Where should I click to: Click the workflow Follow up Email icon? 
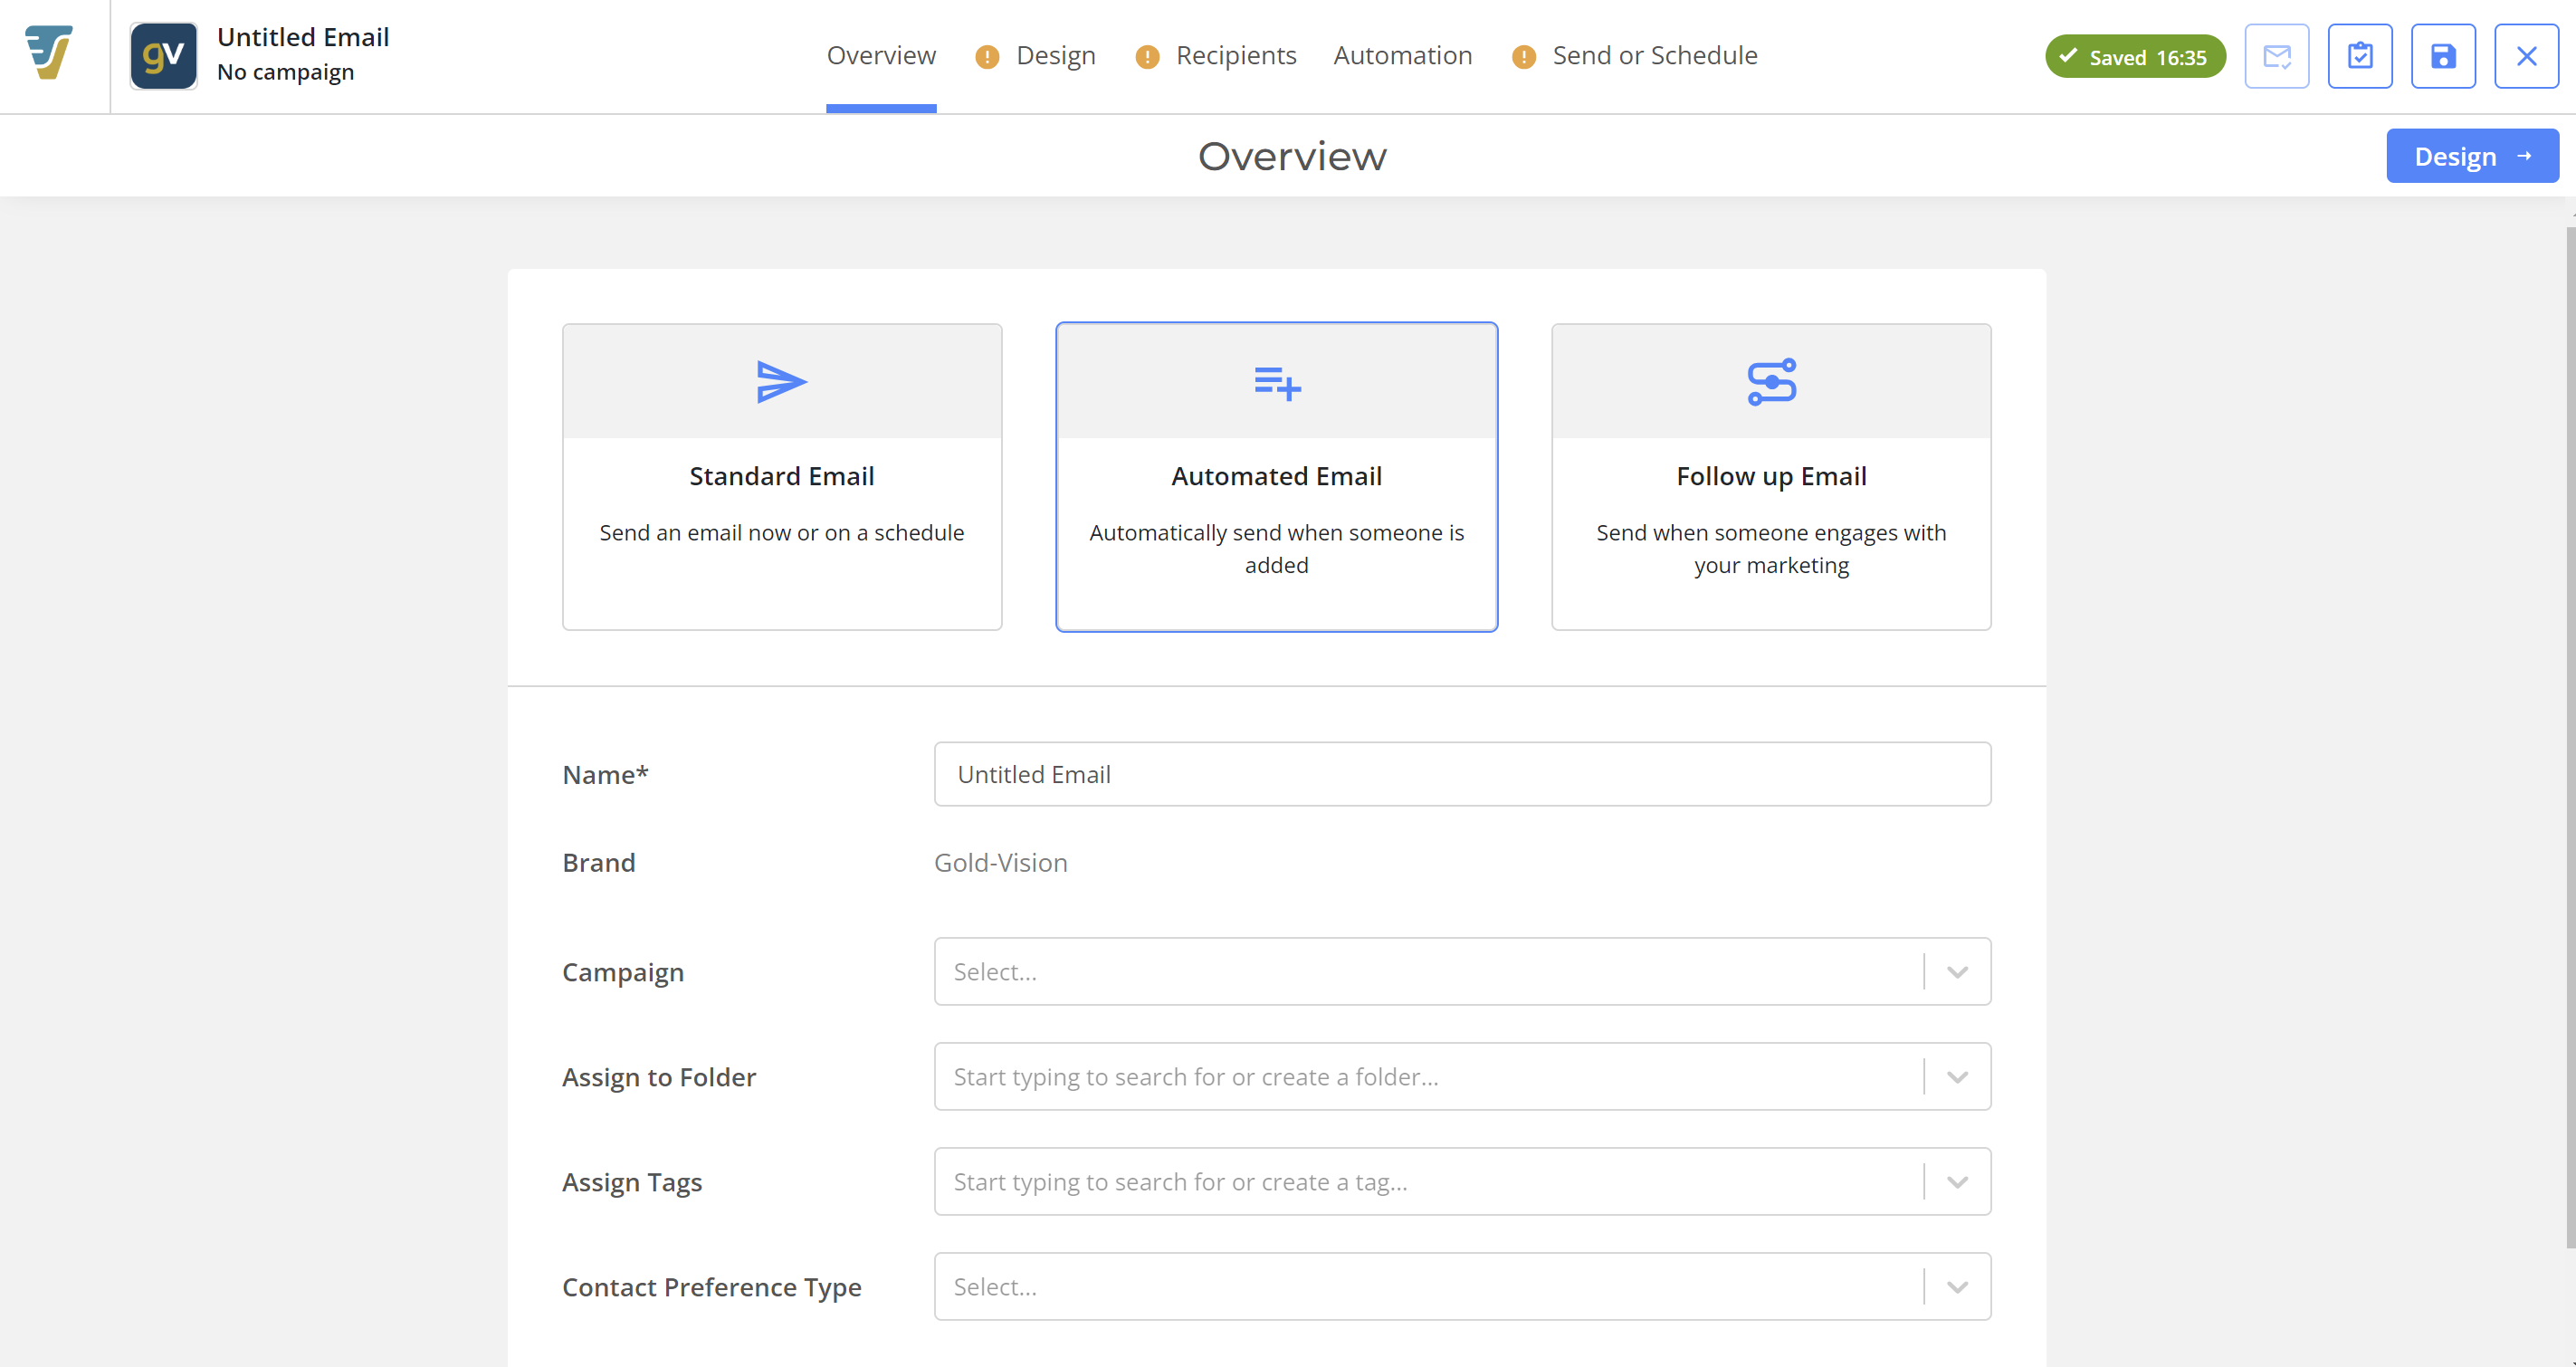click(1771, 382)
